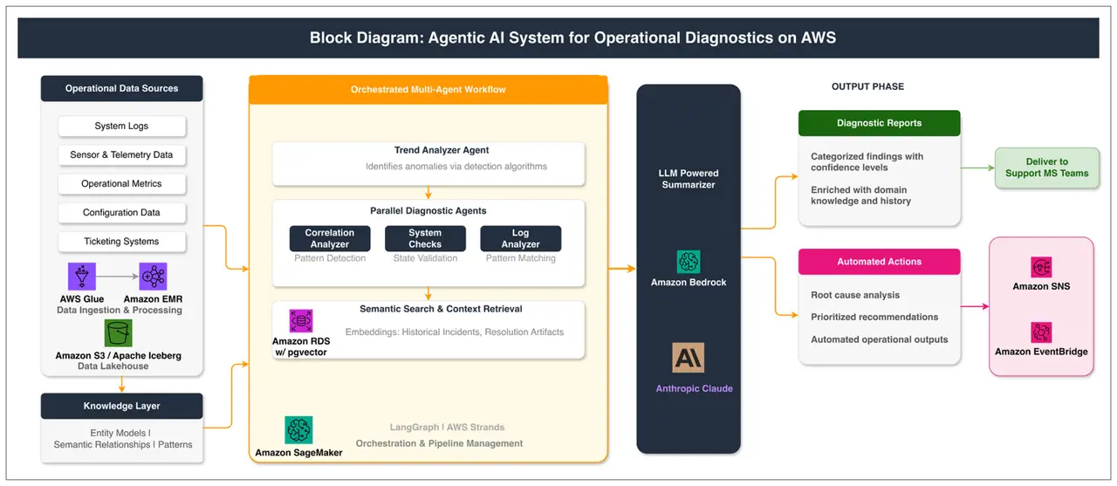The width and height of the screenshot is (1117, 486).
Task: Click the Operational Data Sources header
Action: (x=122, y=88)
